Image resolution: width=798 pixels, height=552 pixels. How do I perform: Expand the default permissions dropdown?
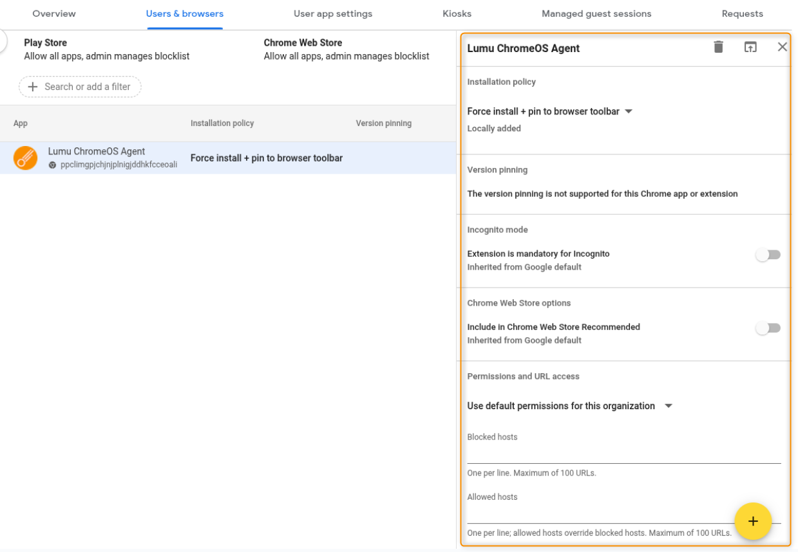569,406
